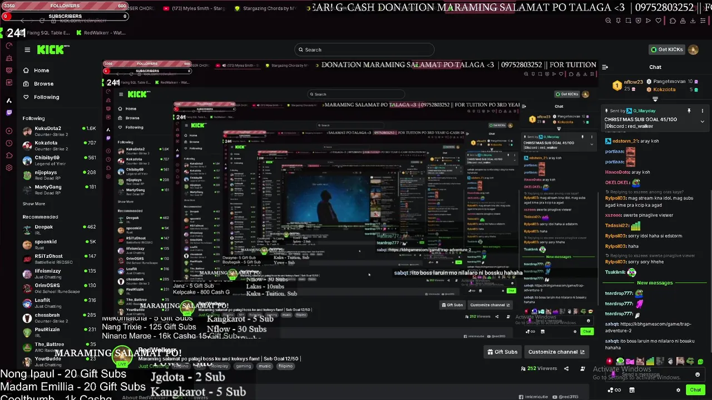Image resolution: width=712 pixels, height=400 pixels.
Task: Click the OKELOKEL username in chat
Action: point(617,182)
